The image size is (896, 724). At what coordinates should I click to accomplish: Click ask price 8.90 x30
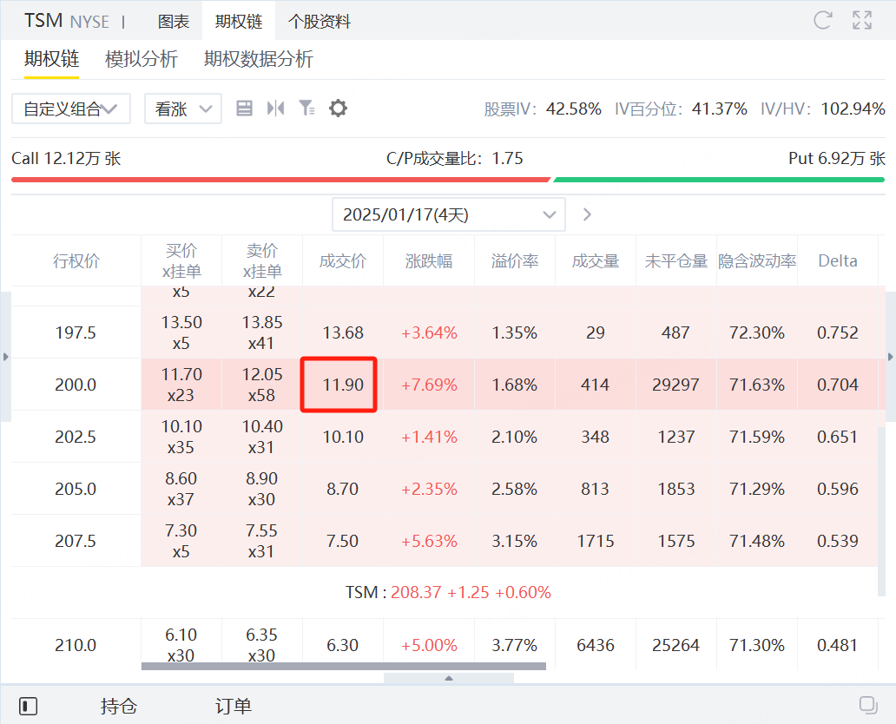[261, 489]
